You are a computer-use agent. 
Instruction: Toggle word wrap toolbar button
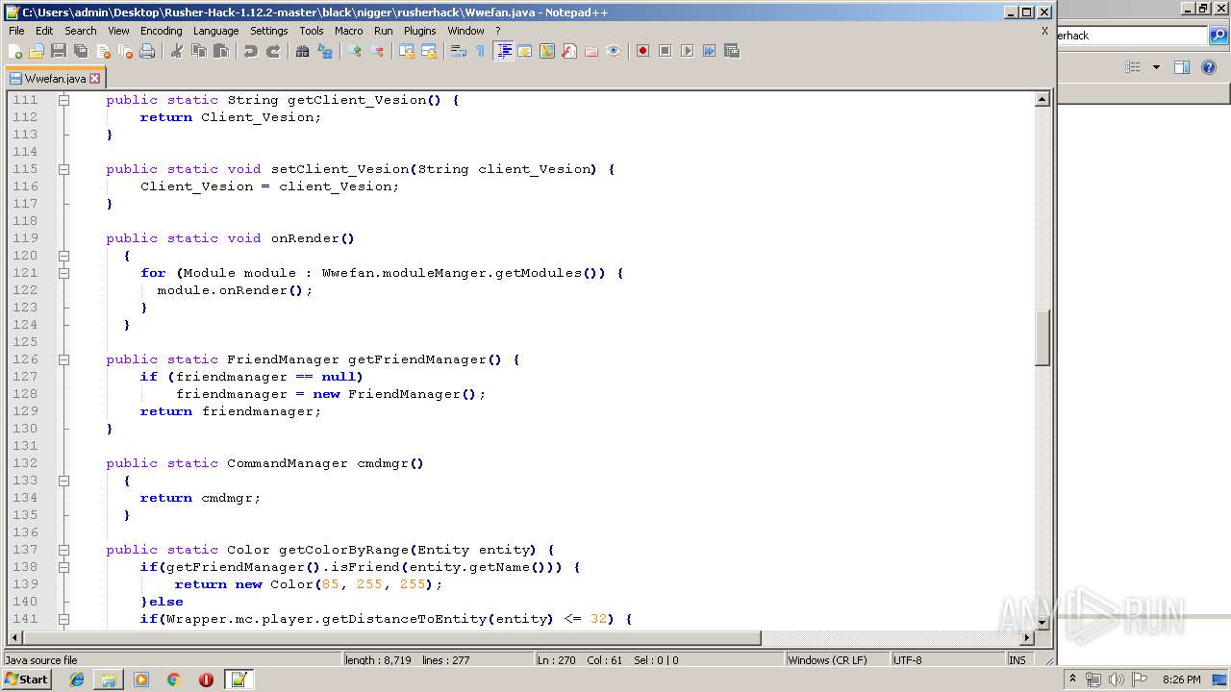(458, 51)
